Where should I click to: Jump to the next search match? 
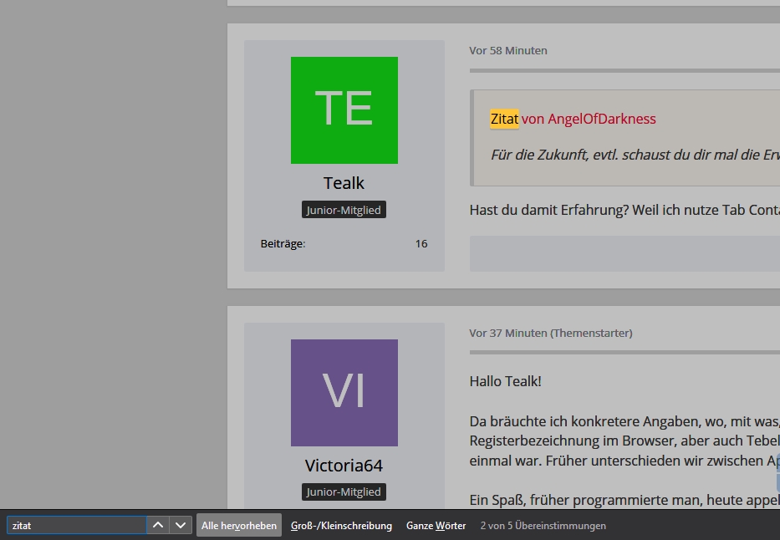(181, 525)
